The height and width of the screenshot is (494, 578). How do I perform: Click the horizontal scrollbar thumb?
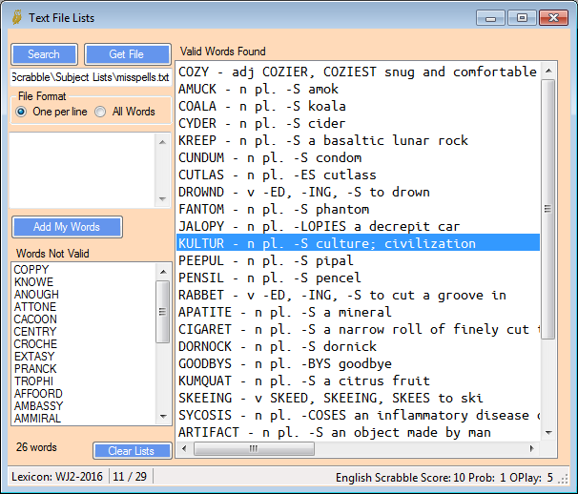coord(254,448)
